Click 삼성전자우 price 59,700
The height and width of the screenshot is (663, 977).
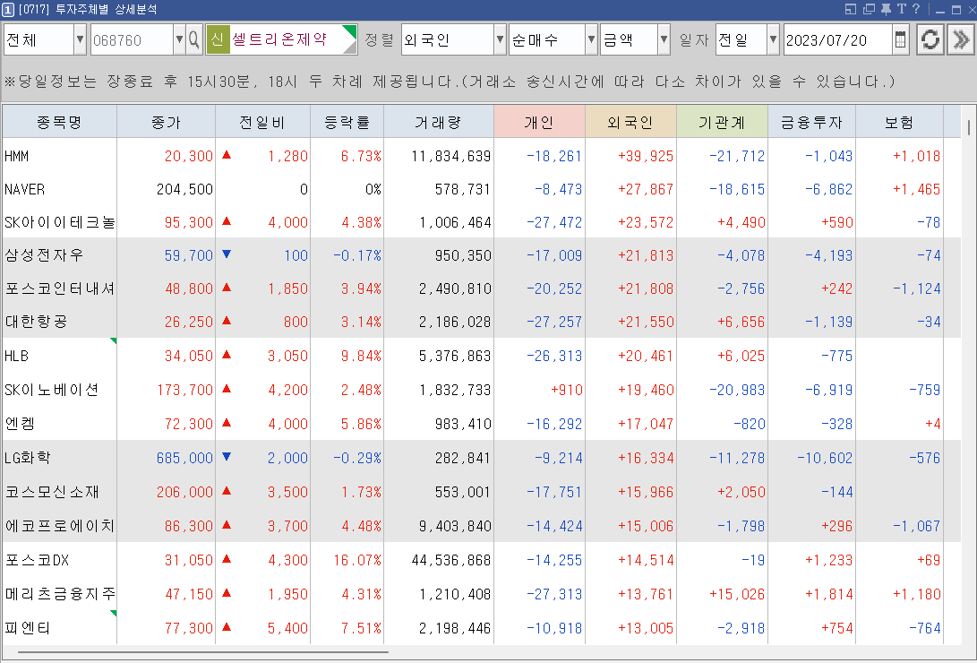point(189,254)
